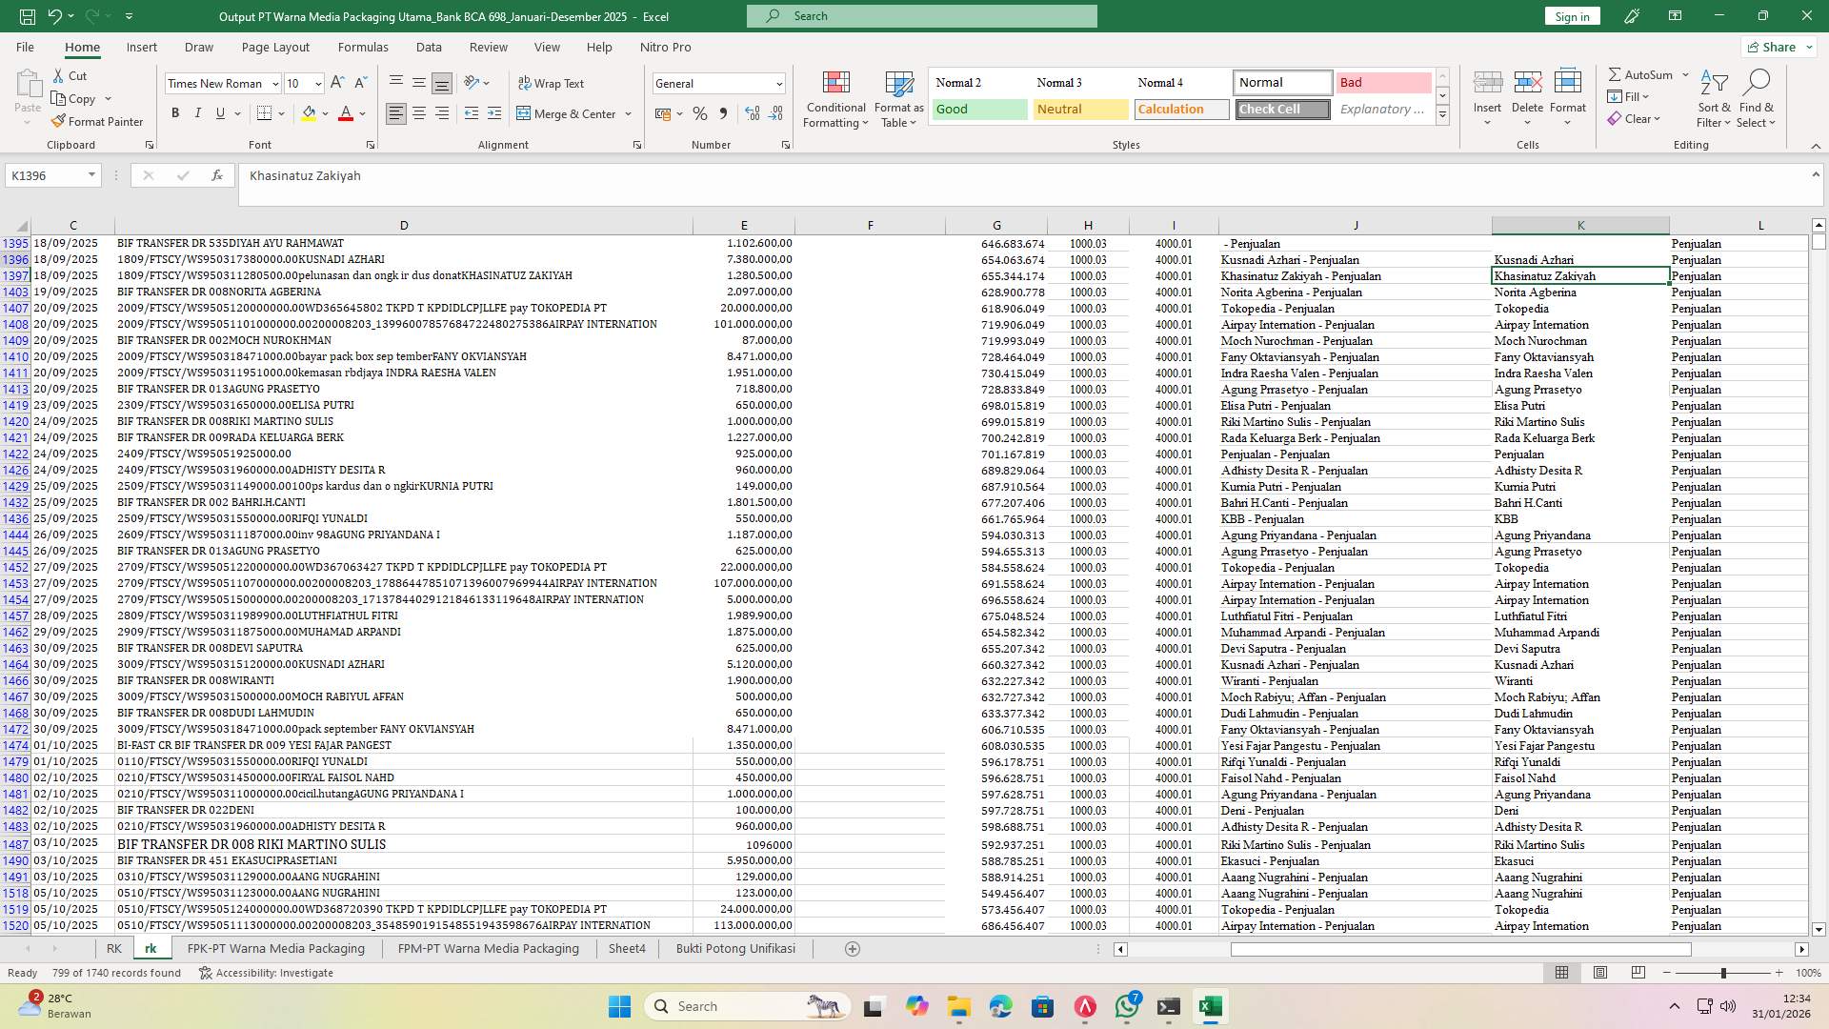
Task: Toggle Center alignment
Action: pos(418,112)
